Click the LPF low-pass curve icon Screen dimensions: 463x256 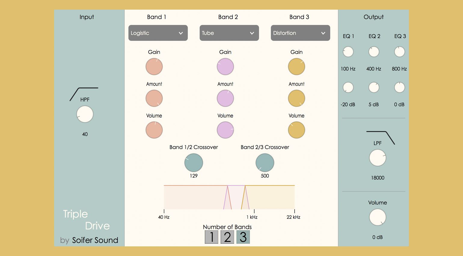click(x=380, y=138)
